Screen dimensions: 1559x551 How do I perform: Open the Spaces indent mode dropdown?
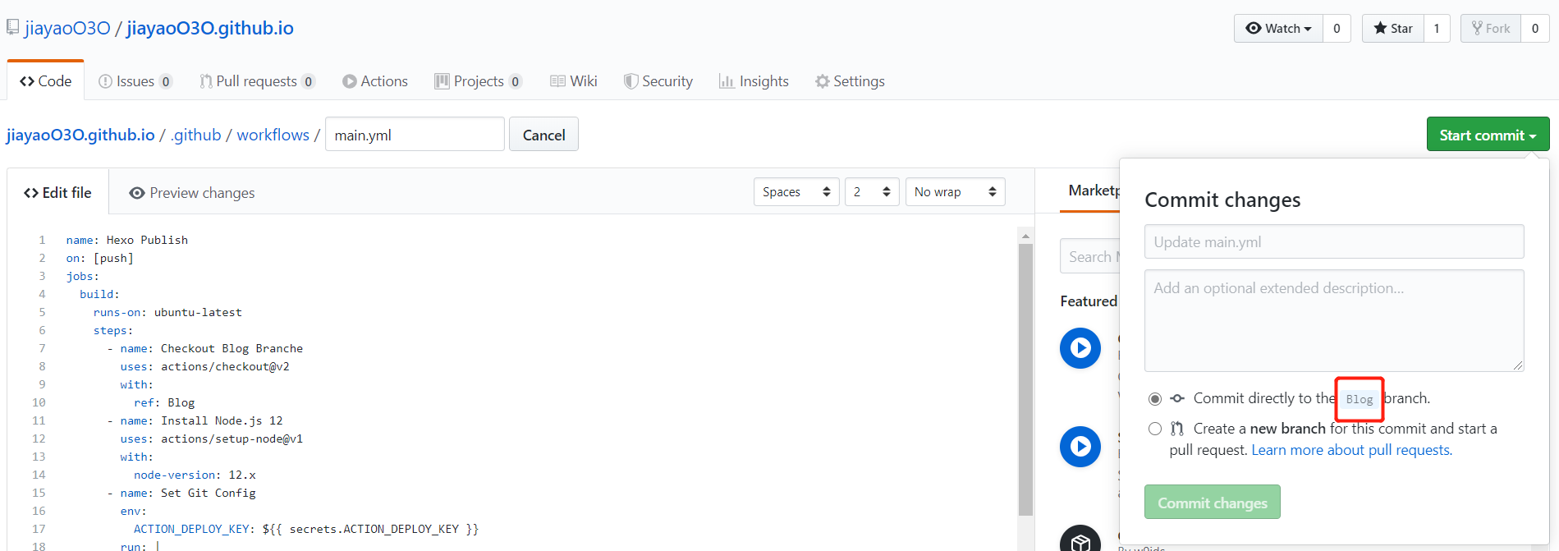(x=796, y=191)
